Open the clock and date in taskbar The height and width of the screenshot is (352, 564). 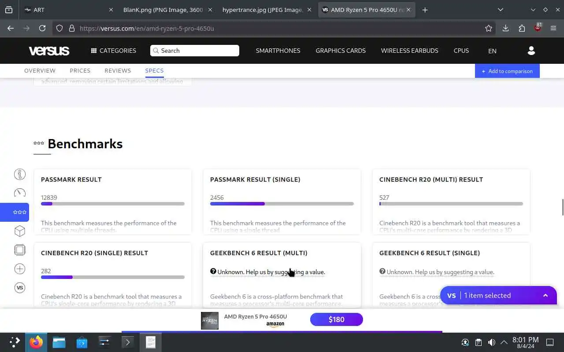pos(525,342)
